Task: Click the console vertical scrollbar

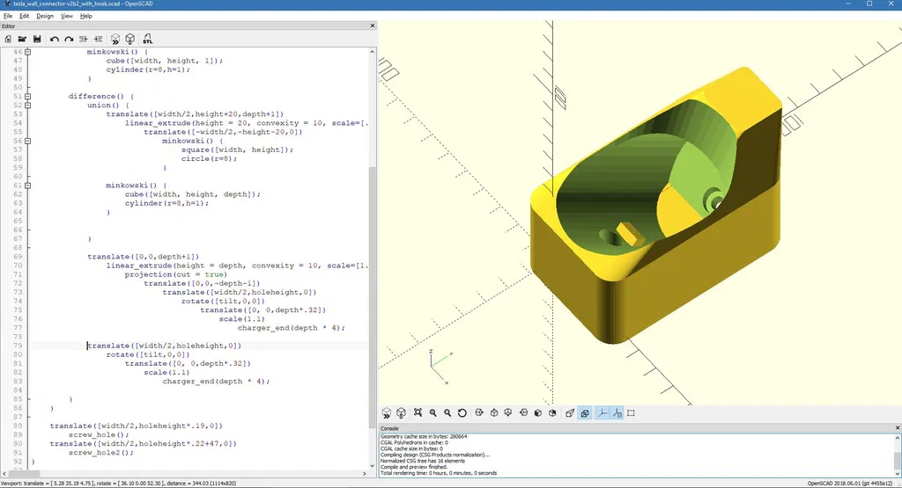Action: [898, 455]
